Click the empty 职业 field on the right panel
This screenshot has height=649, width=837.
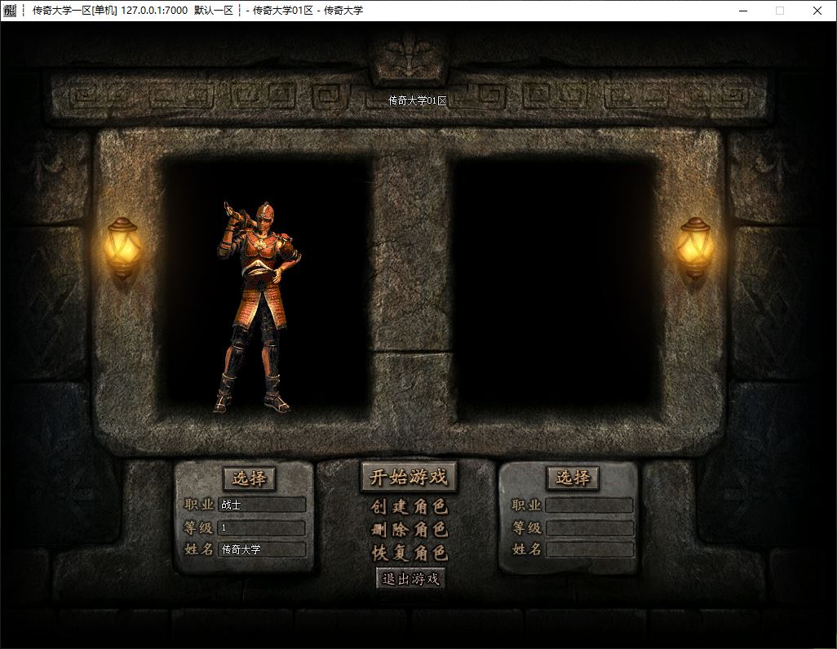[x=589, y=505]
